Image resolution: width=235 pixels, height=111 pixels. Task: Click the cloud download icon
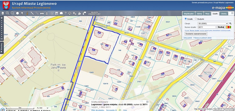70,13
